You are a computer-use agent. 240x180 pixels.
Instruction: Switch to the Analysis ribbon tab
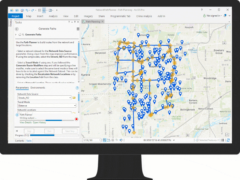(x=53, y=16)
